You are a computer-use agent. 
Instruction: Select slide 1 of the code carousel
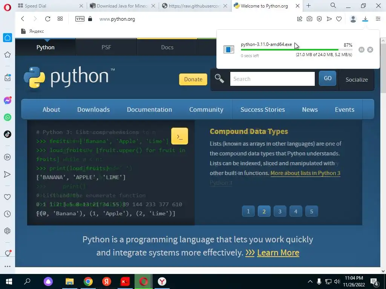248,211
